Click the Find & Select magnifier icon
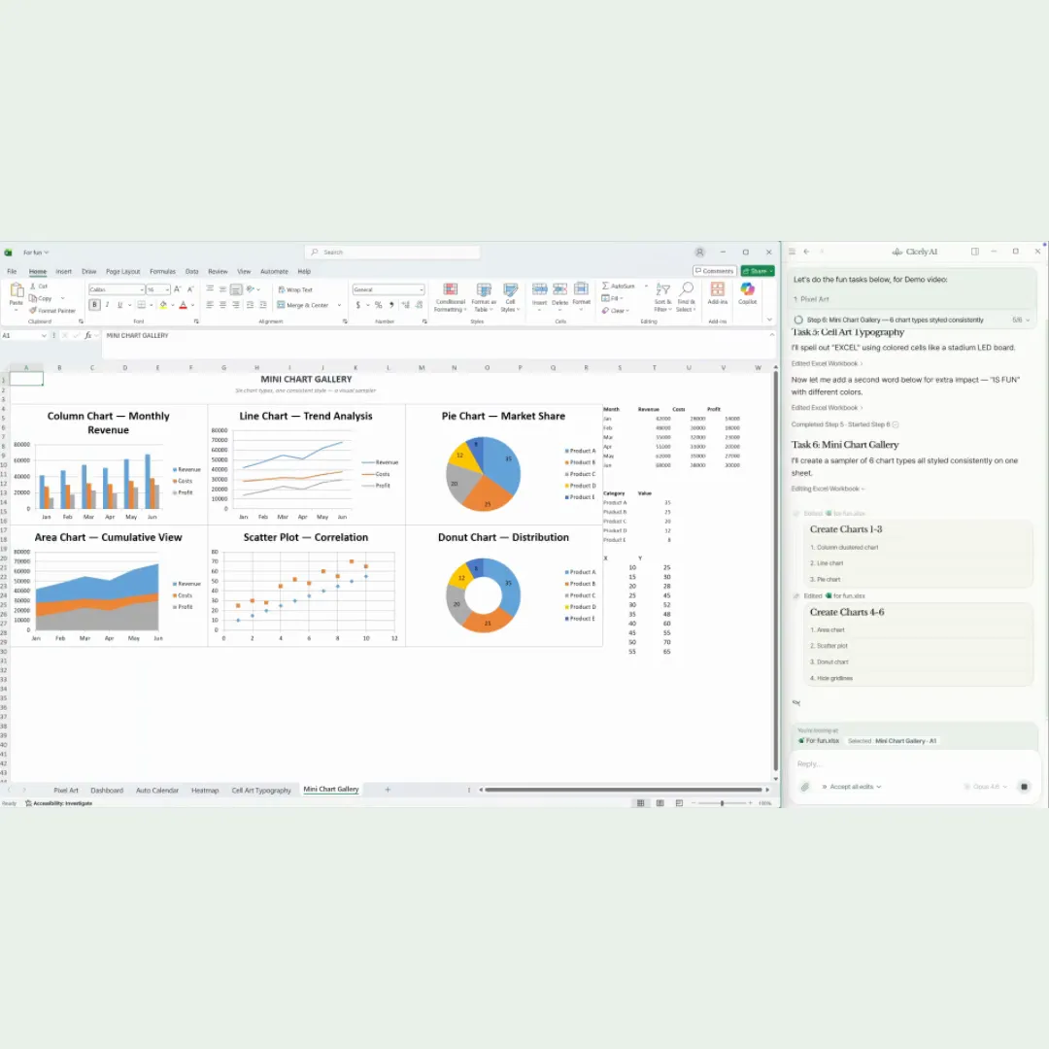Screen dimensions: 1049x1049 point(686,290)
